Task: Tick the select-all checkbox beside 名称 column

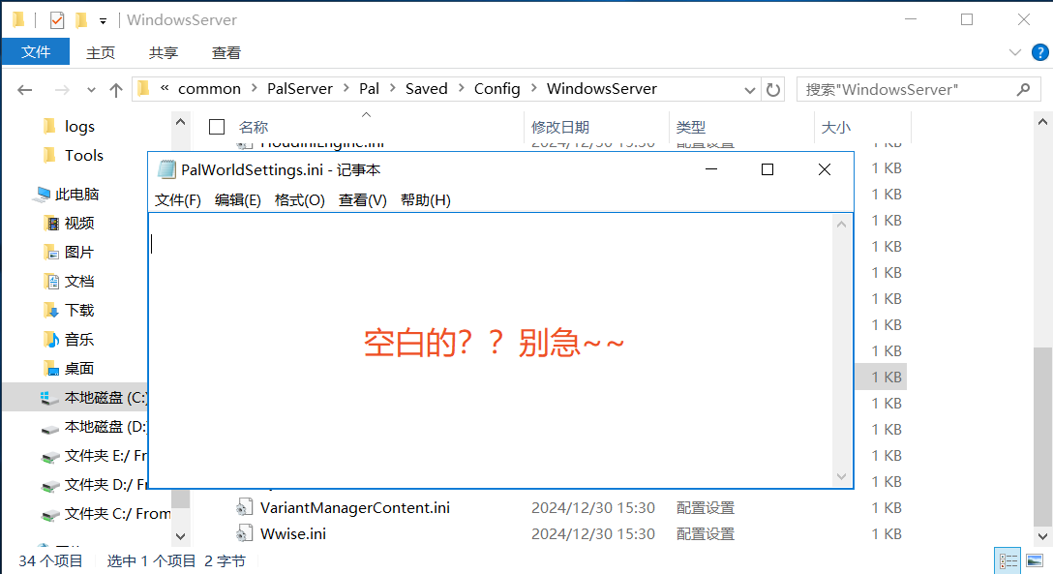Action: click(x=217, y=127)
